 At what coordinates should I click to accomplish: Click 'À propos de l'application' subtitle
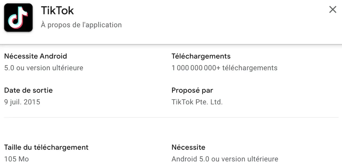pos(81,25)
